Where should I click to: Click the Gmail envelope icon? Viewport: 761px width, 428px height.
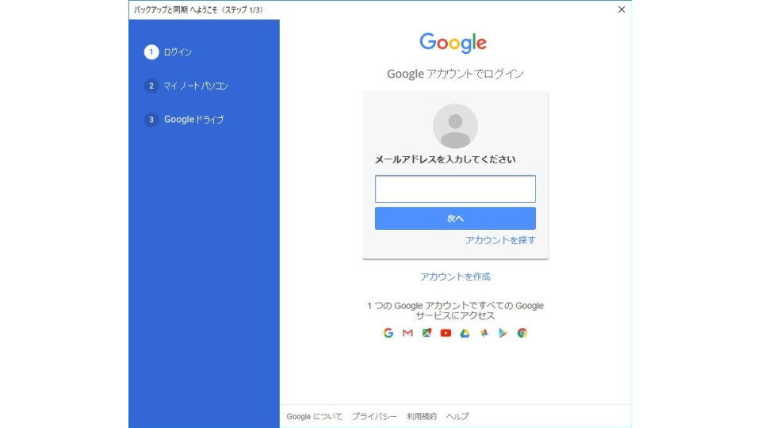tap(407, 333)
